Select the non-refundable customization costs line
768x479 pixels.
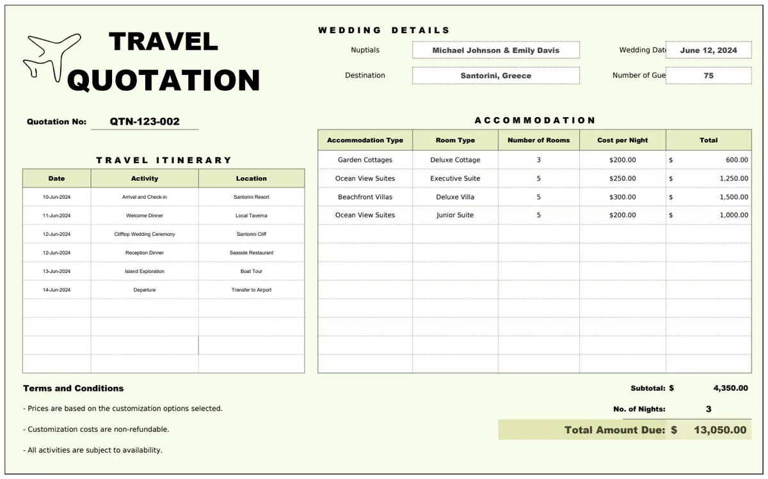point(96,429)
